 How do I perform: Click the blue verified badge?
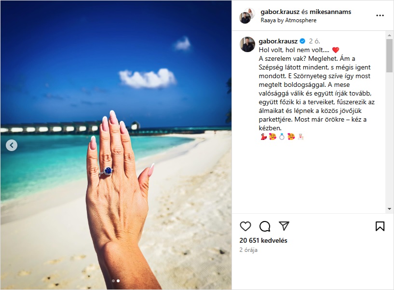(x=302, y=41)
